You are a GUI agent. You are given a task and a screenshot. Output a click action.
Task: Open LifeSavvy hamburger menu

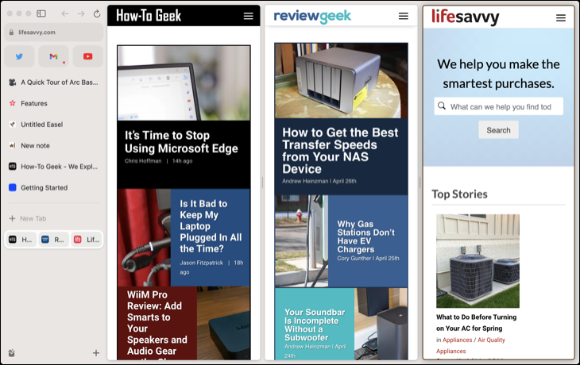561,17
